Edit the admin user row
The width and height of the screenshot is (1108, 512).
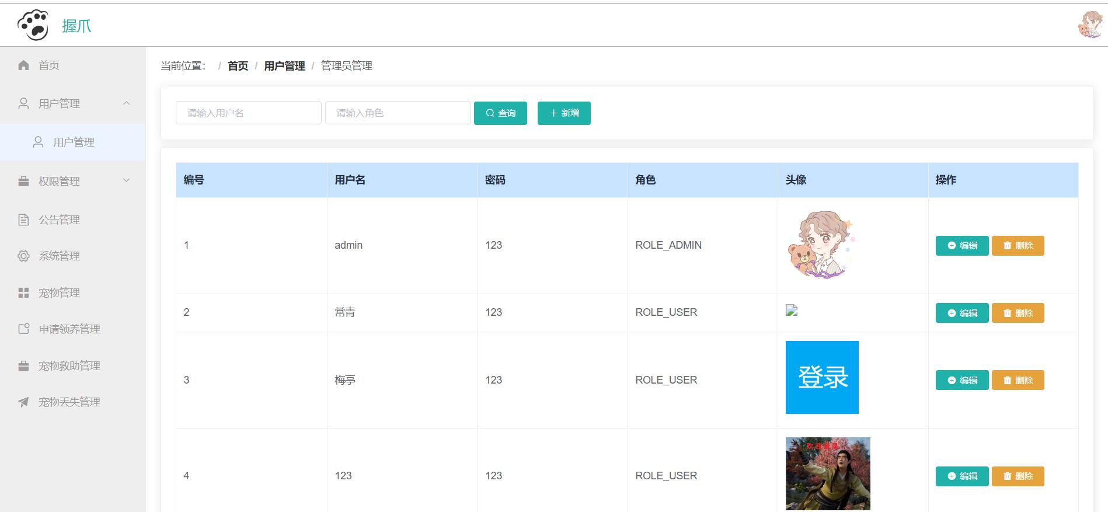pos(962,246)
